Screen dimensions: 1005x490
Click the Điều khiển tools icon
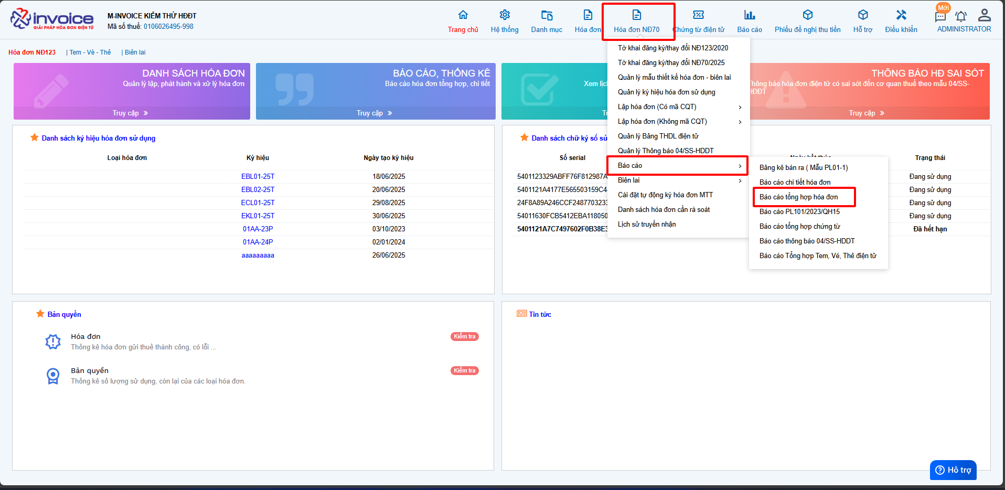click(901, 15)
